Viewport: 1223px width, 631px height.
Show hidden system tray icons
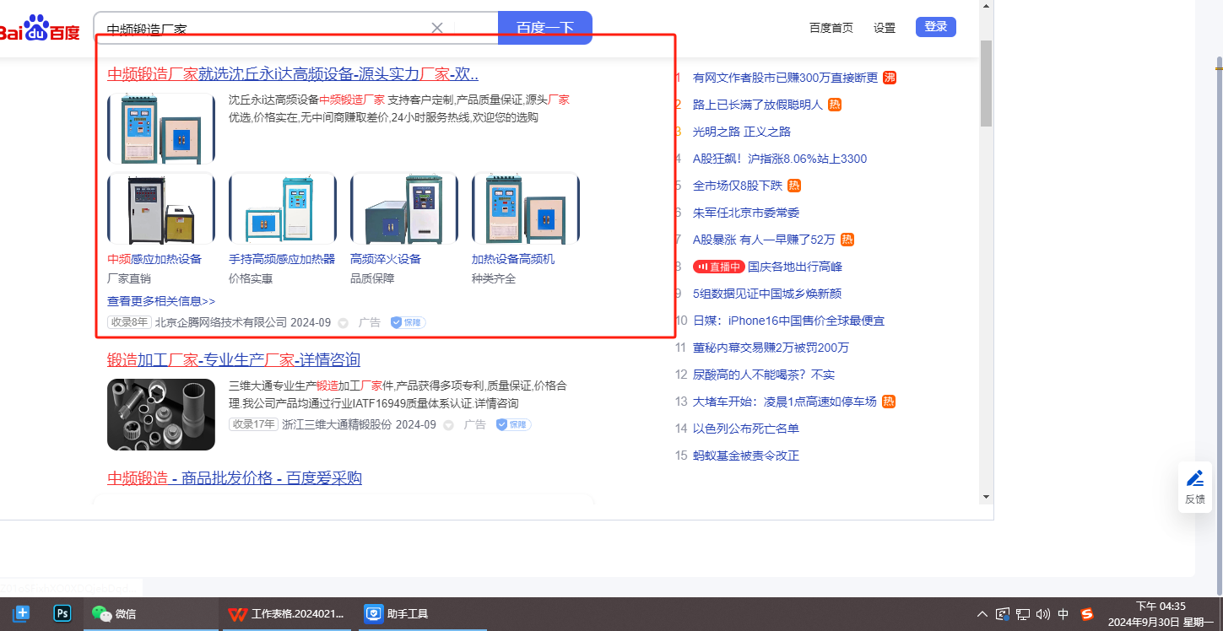click(982, 613)
